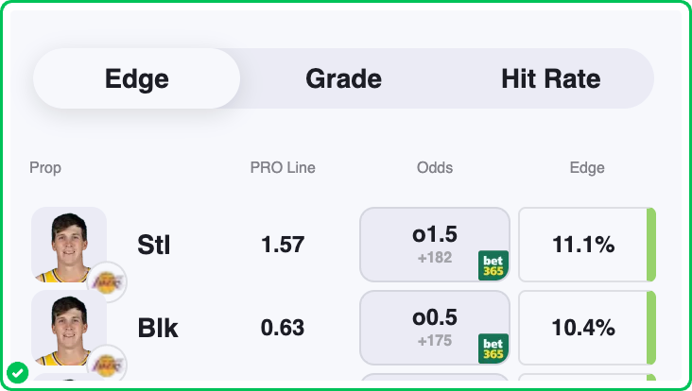
Task: Click the PRO Line column header
Action: click(283, 168)
